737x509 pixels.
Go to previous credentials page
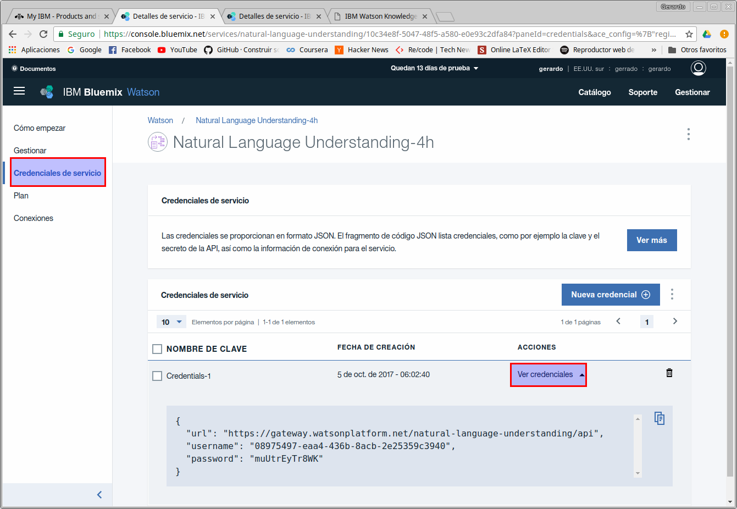pos(618,321)
